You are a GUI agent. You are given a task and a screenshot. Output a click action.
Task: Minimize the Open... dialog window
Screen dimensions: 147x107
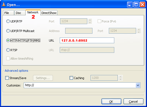tap(130, 4)
